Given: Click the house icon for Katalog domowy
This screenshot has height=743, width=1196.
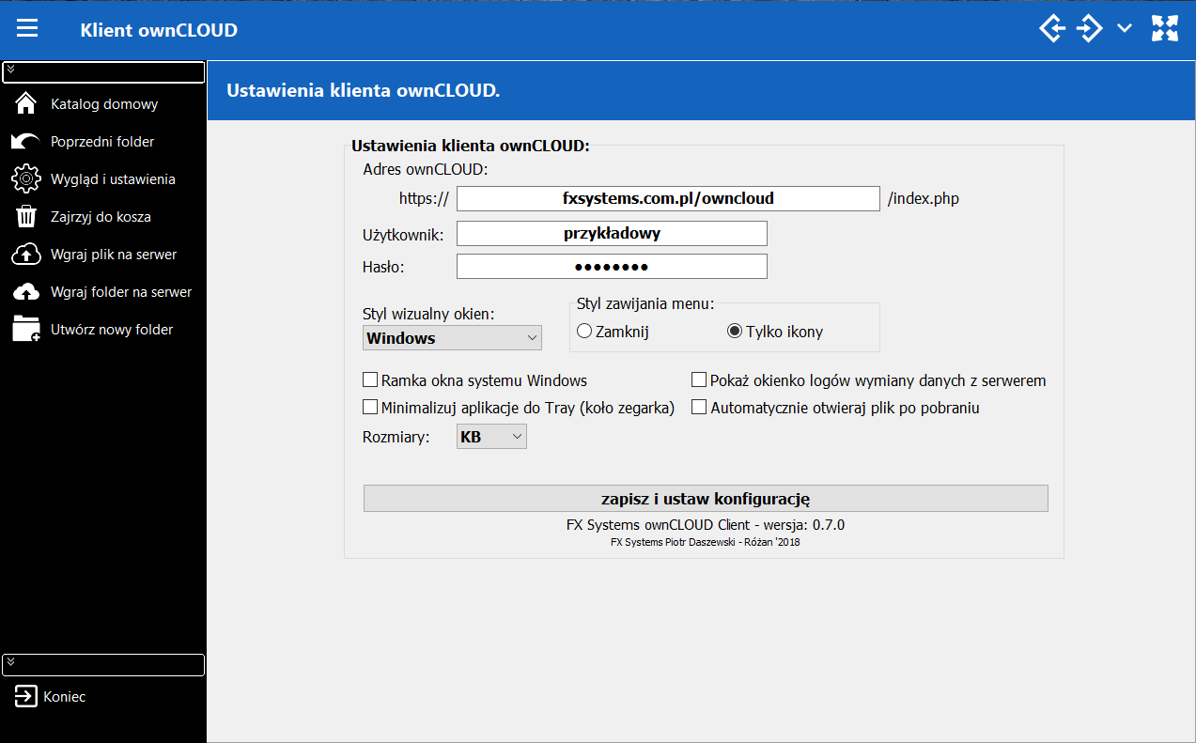Looking at the screenshot, I should tap(26, 103).
